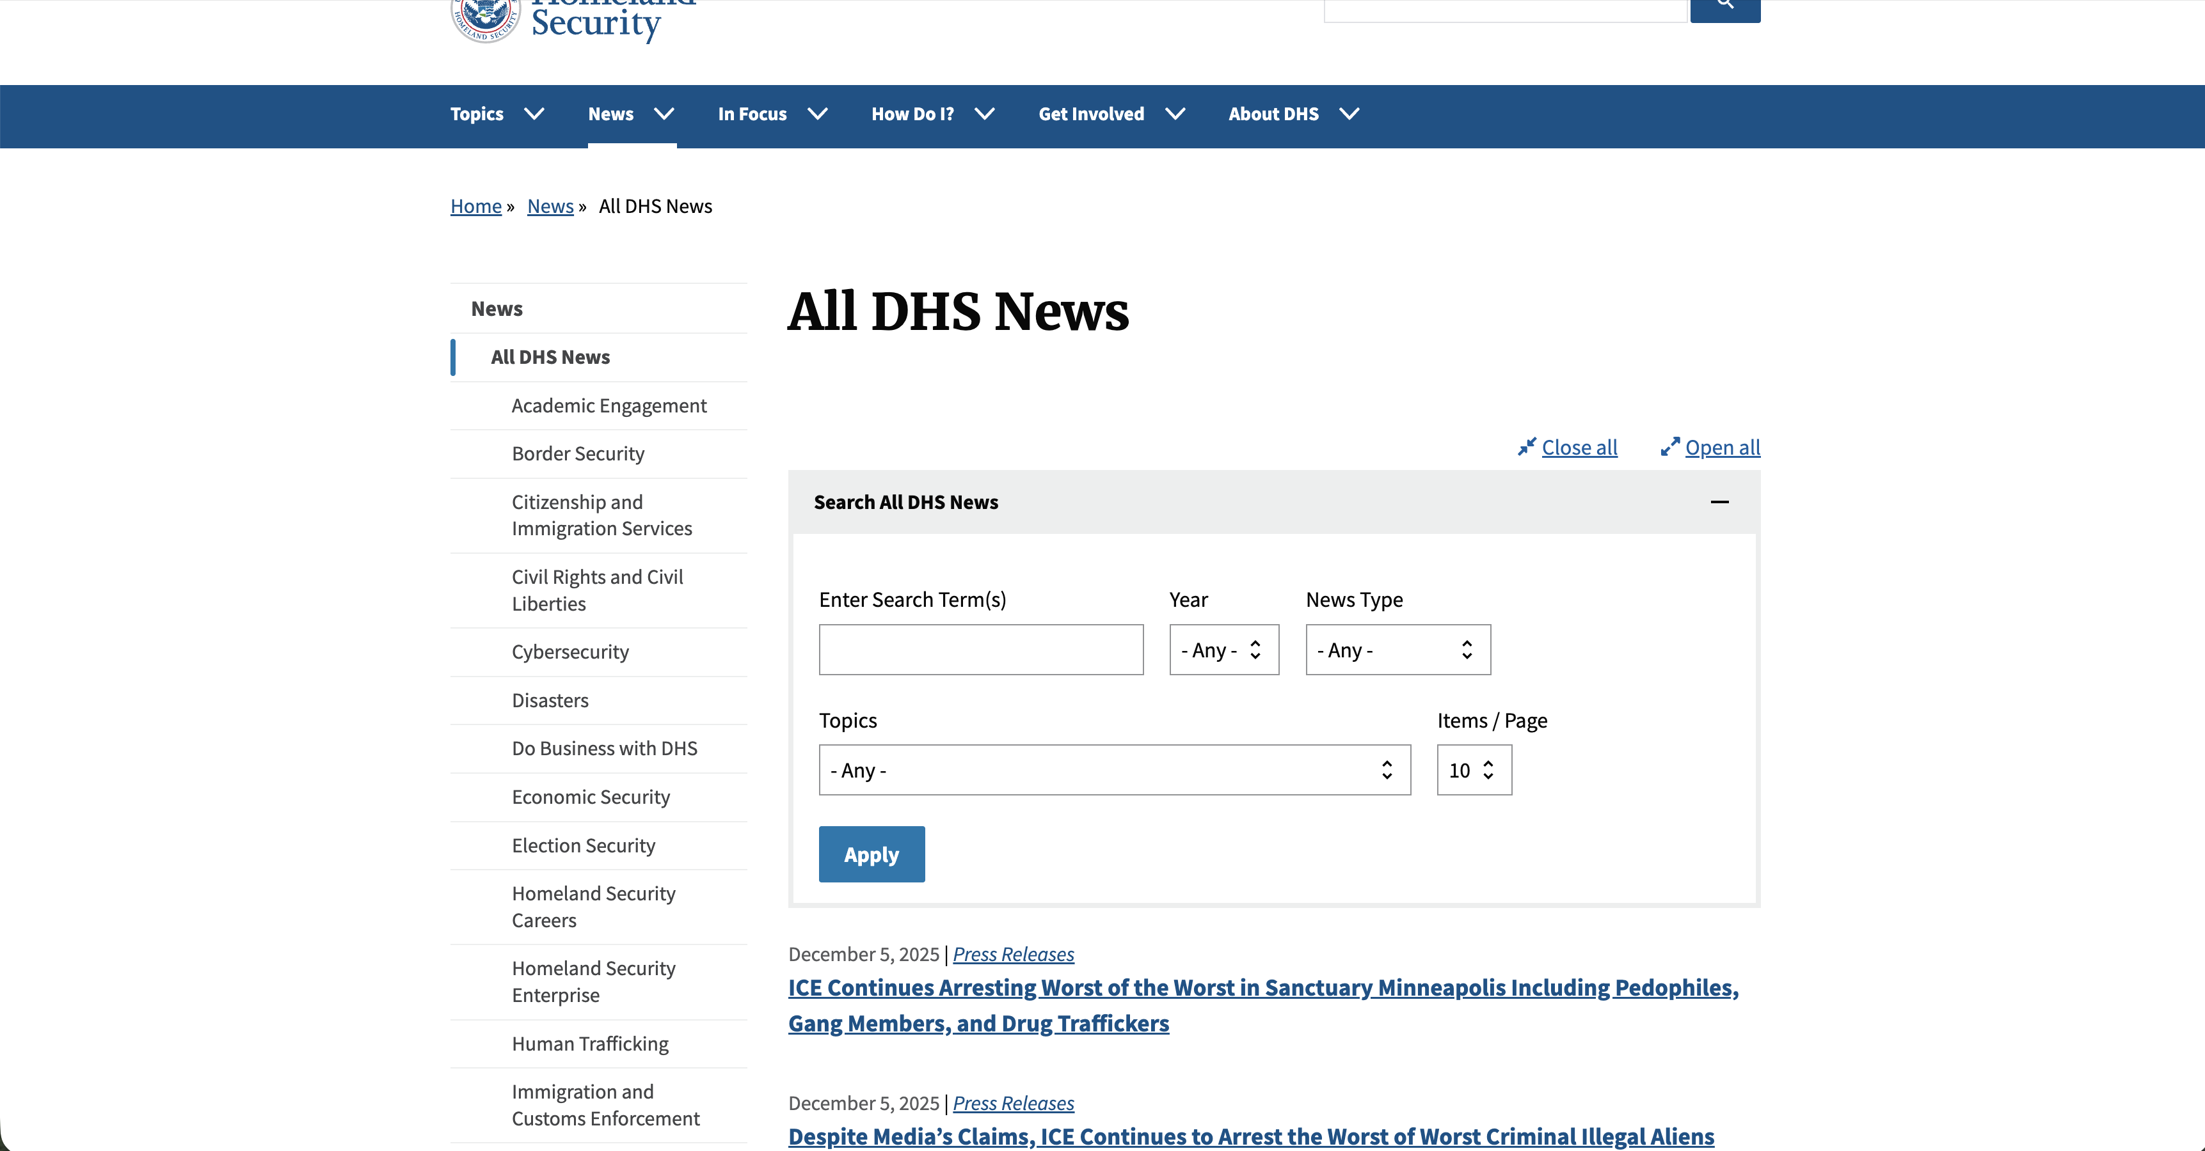The width and height of the screenshot is (2205, 1151).
Task: Click the Enter Search Term(s) field
Action: pos(980,650)
